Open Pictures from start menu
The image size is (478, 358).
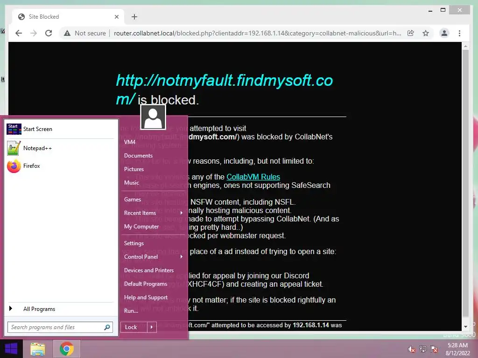(x=134, y=169)
